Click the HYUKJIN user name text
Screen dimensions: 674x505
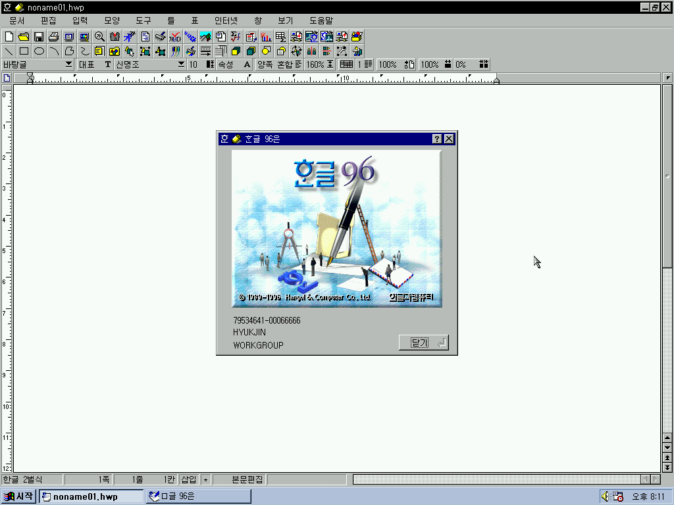point(249,332)
